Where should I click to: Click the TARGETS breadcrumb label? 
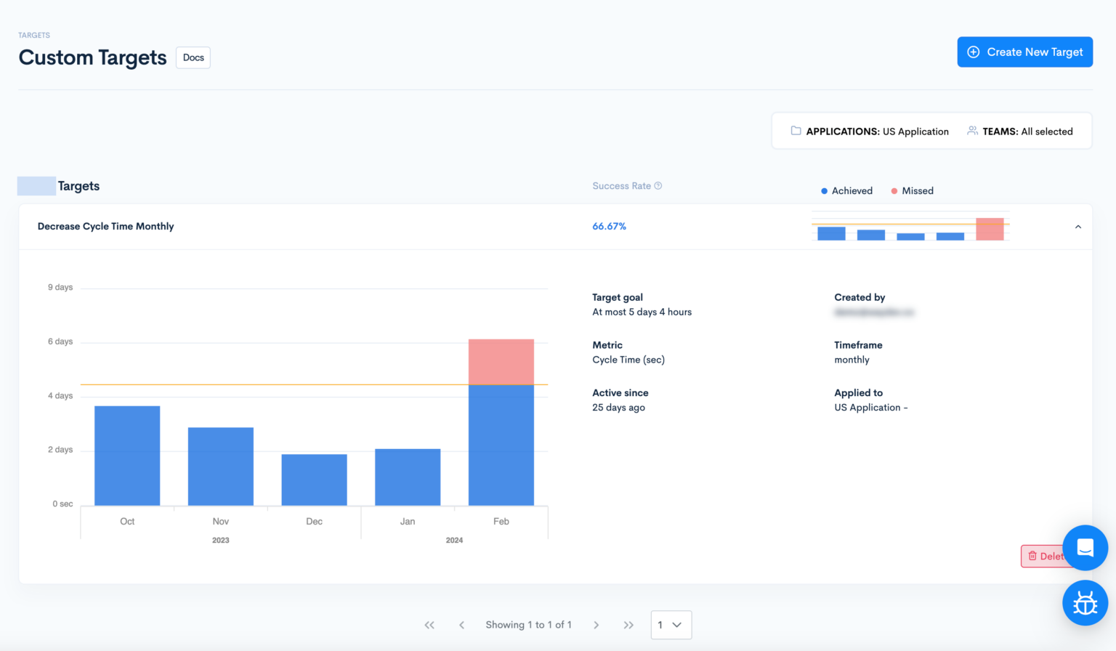(x=33, y=34)
